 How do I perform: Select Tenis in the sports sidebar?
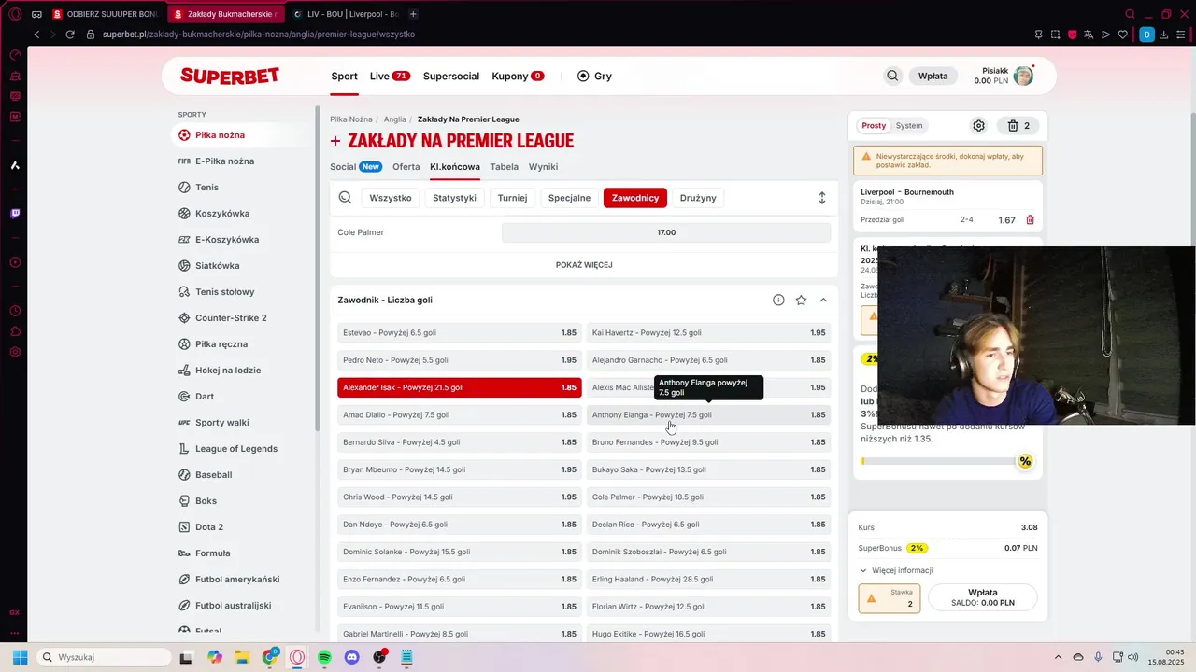tap(206, 188)
